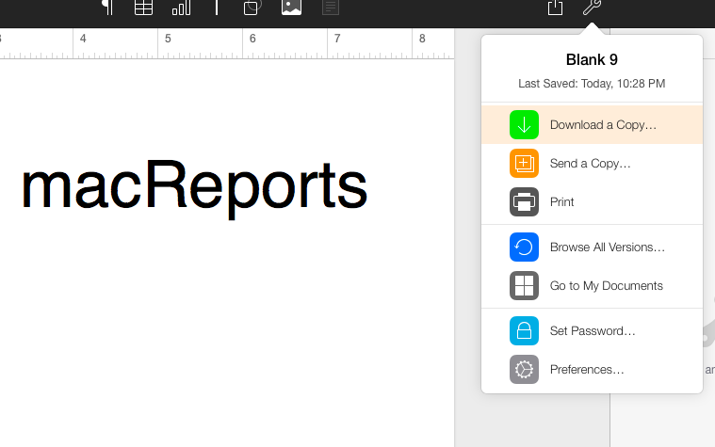Open the shape insert toolbar icon
715x447 pixels.
tap(252, 8)
